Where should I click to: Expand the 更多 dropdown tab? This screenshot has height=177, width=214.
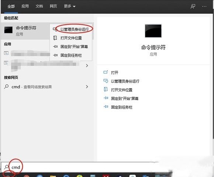pos(70,6)
